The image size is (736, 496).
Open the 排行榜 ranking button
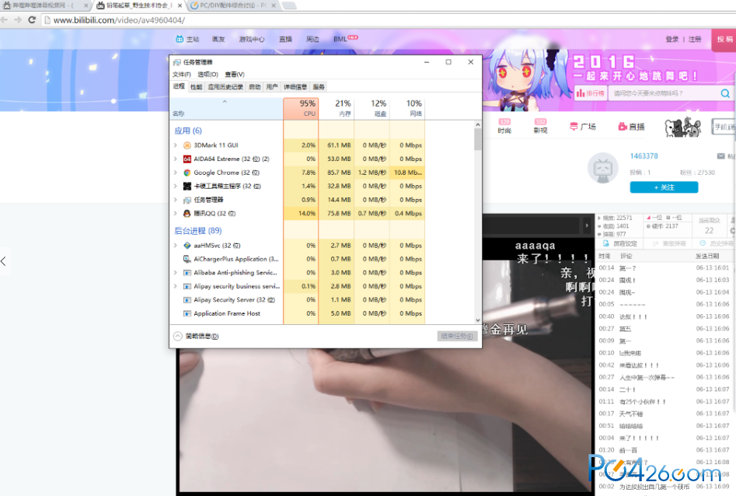(591, 93)
